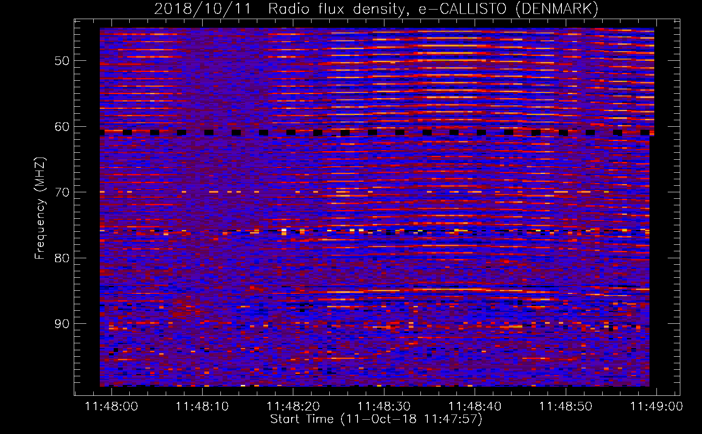Click the 'Frequency (MHZ)' axis label
Image resolution: width=702 pixels, height=434 pixels.
pos(39,208)
